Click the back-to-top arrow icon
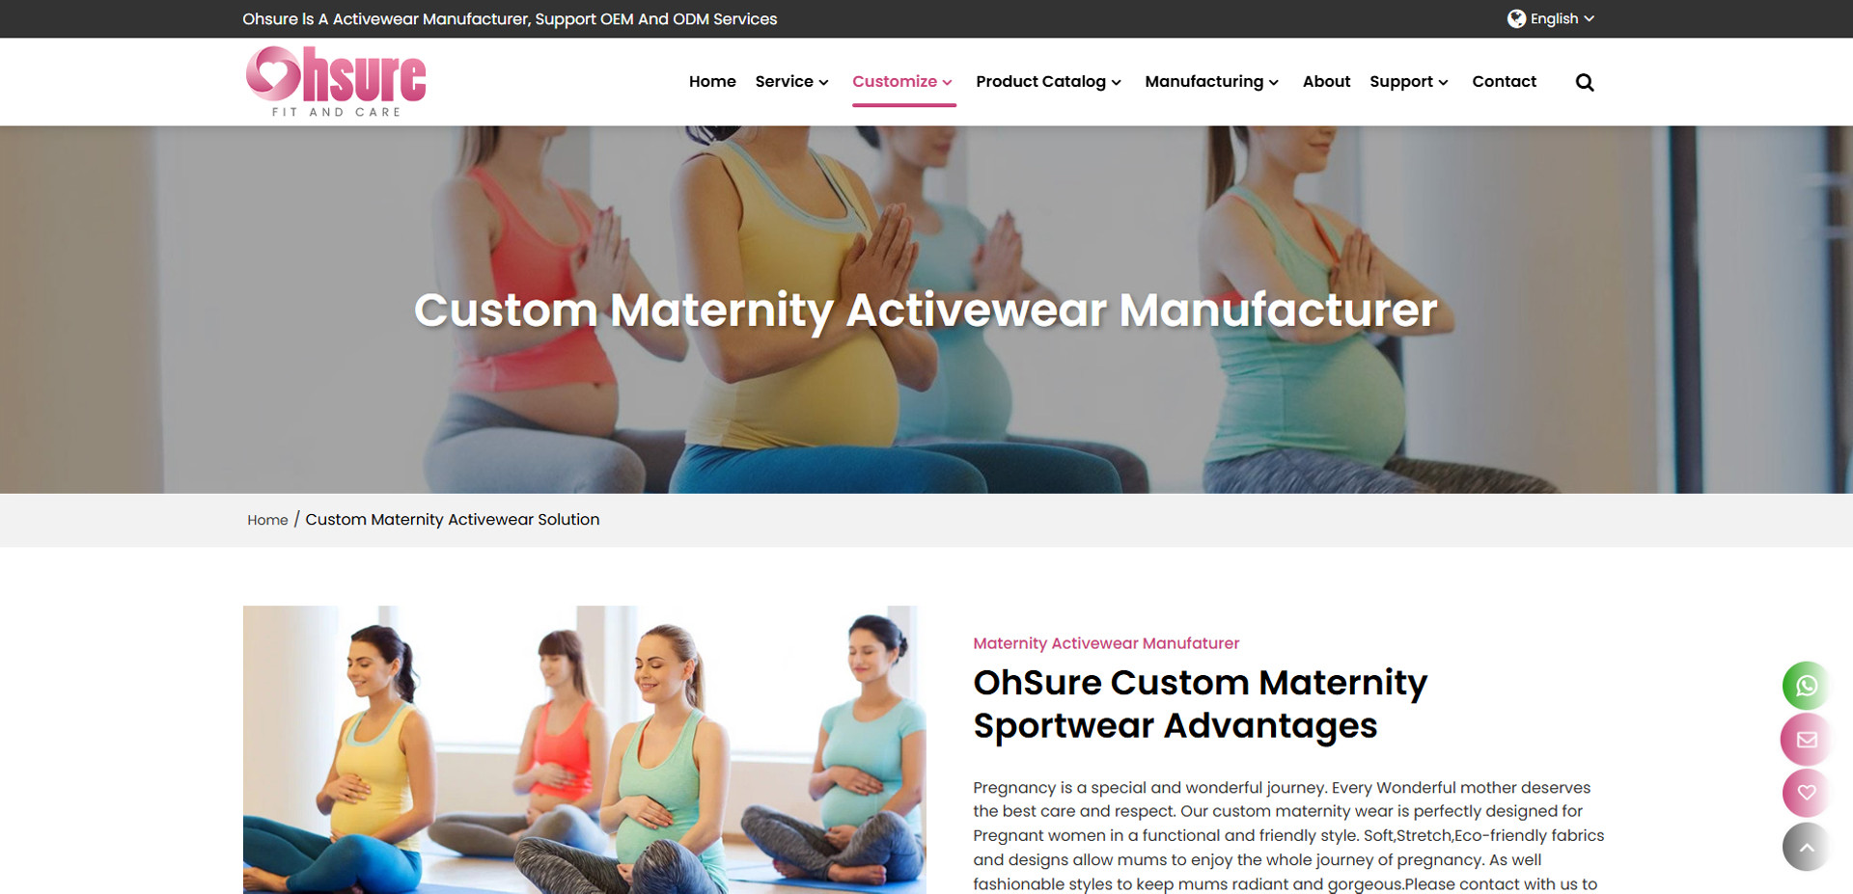 click(x=1806, y=847)
